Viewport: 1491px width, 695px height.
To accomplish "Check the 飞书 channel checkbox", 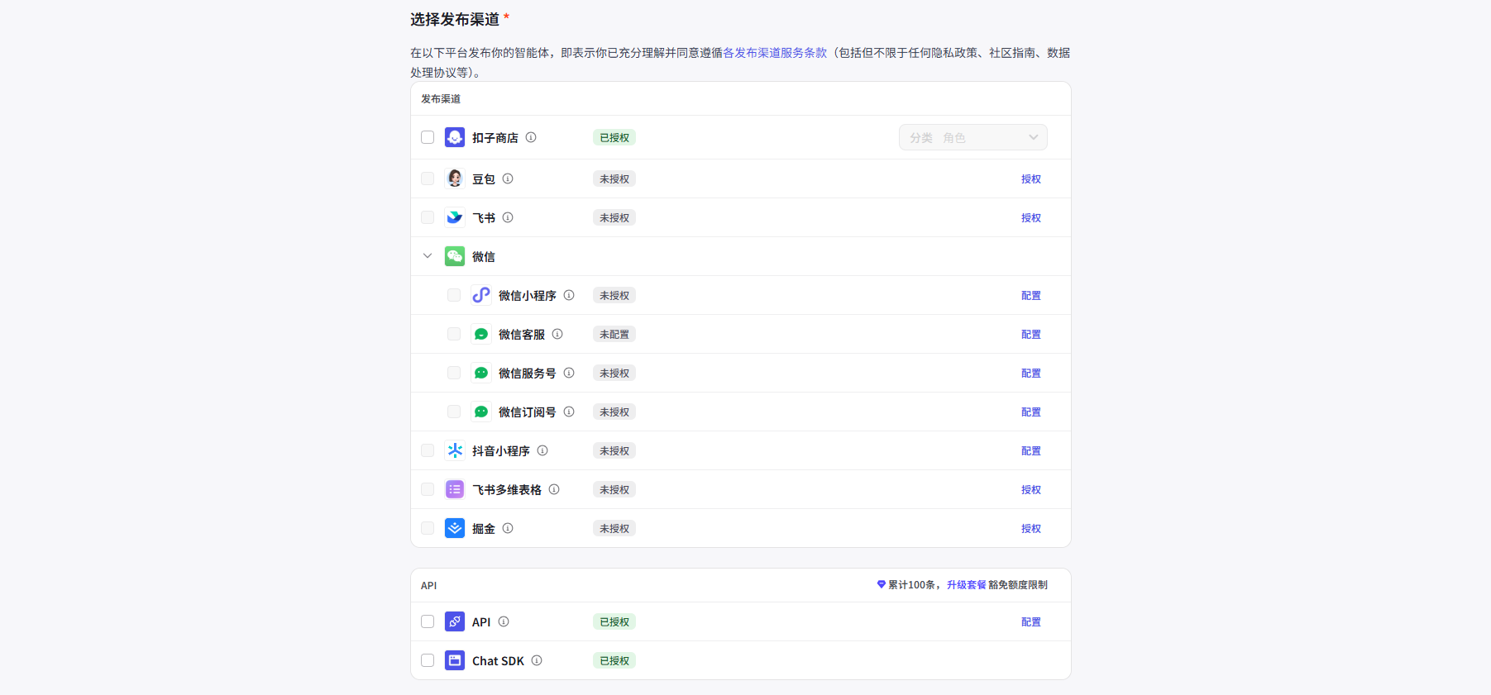I will [428, 217].
